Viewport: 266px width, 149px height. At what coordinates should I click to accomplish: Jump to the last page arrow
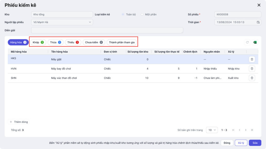(252, 130)
